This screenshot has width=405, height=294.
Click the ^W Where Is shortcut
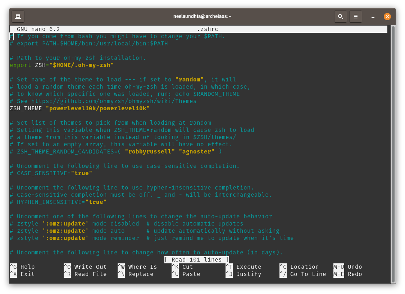pos(137,267)
